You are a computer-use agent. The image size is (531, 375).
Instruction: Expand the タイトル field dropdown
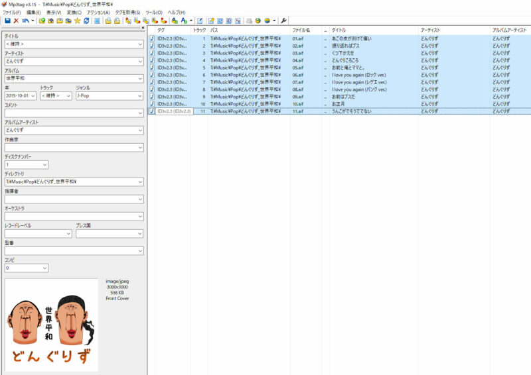(140, 44)
